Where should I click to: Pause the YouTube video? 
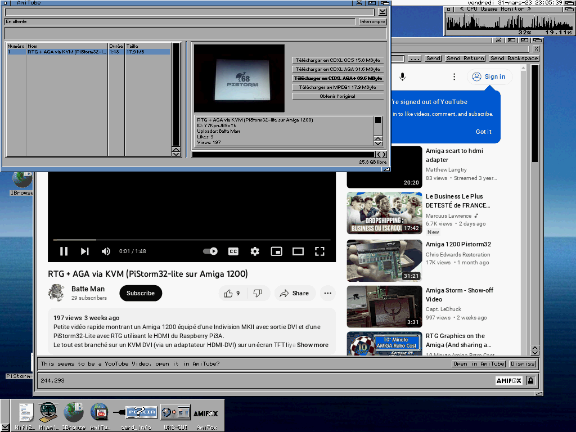coord(64,251)
